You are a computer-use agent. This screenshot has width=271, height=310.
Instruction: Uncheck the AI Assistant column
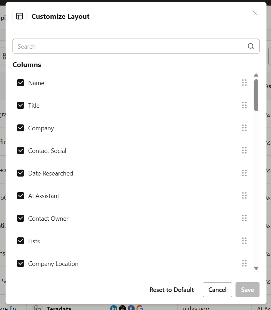pyautogui.click(x=21, y=196)
